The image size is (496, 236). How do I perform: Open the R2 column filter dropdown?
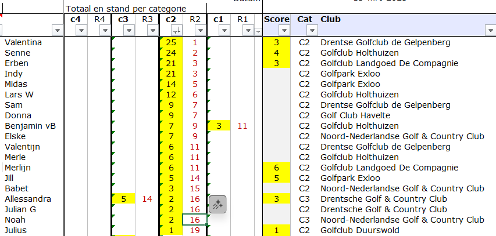(201, 31)
